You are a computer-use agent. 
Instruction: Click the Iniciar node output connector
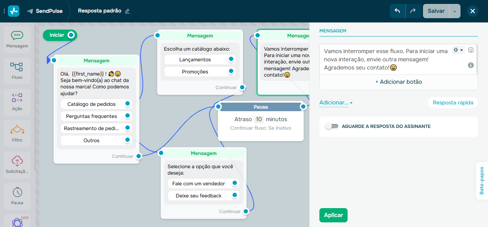(71, 35)
